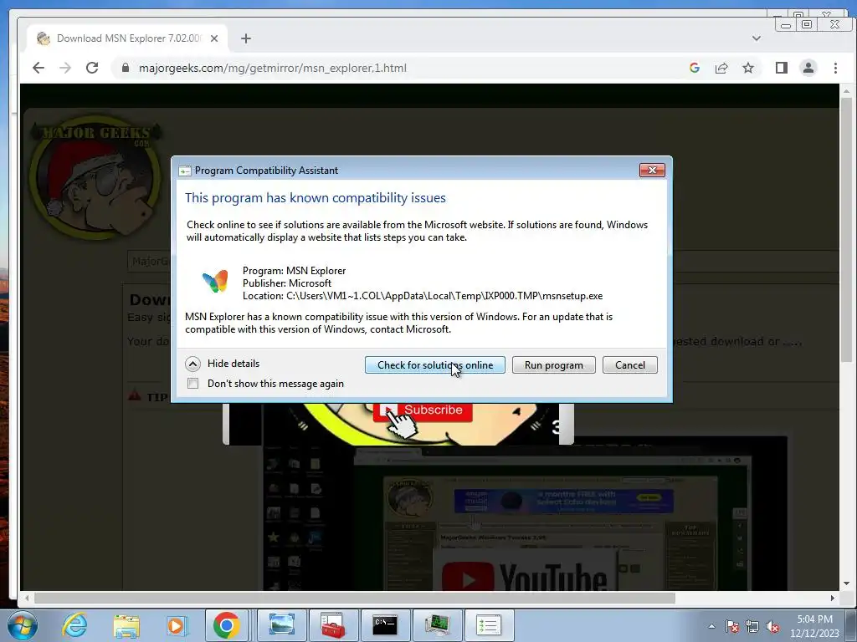Viewport: 857px width, 642px height.
Task: Go back using the browser back arrow
Action: click(x=38, y=68)
